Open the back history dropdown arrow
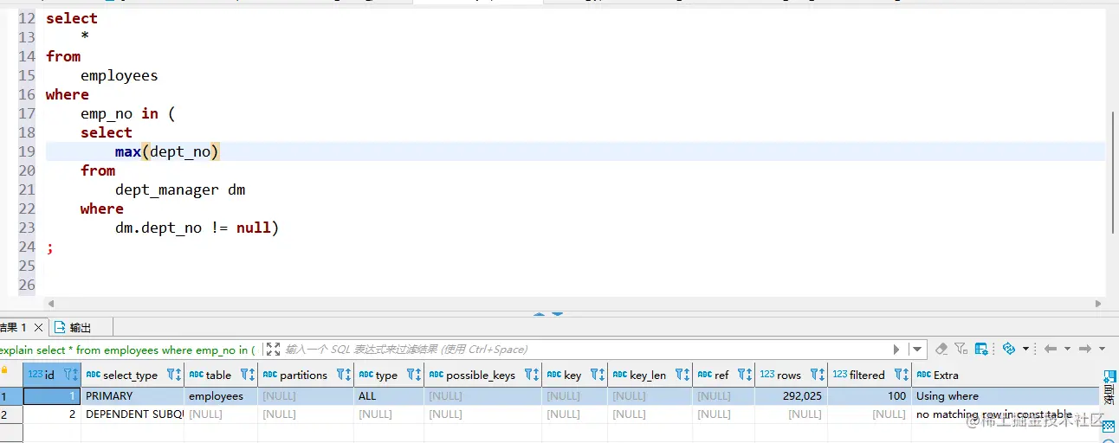 pos(1067,349)
